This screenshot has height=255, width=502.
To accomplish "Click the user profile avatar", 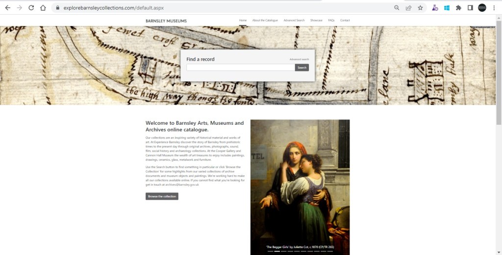I will pyautogui.click(x=482, y=8).
